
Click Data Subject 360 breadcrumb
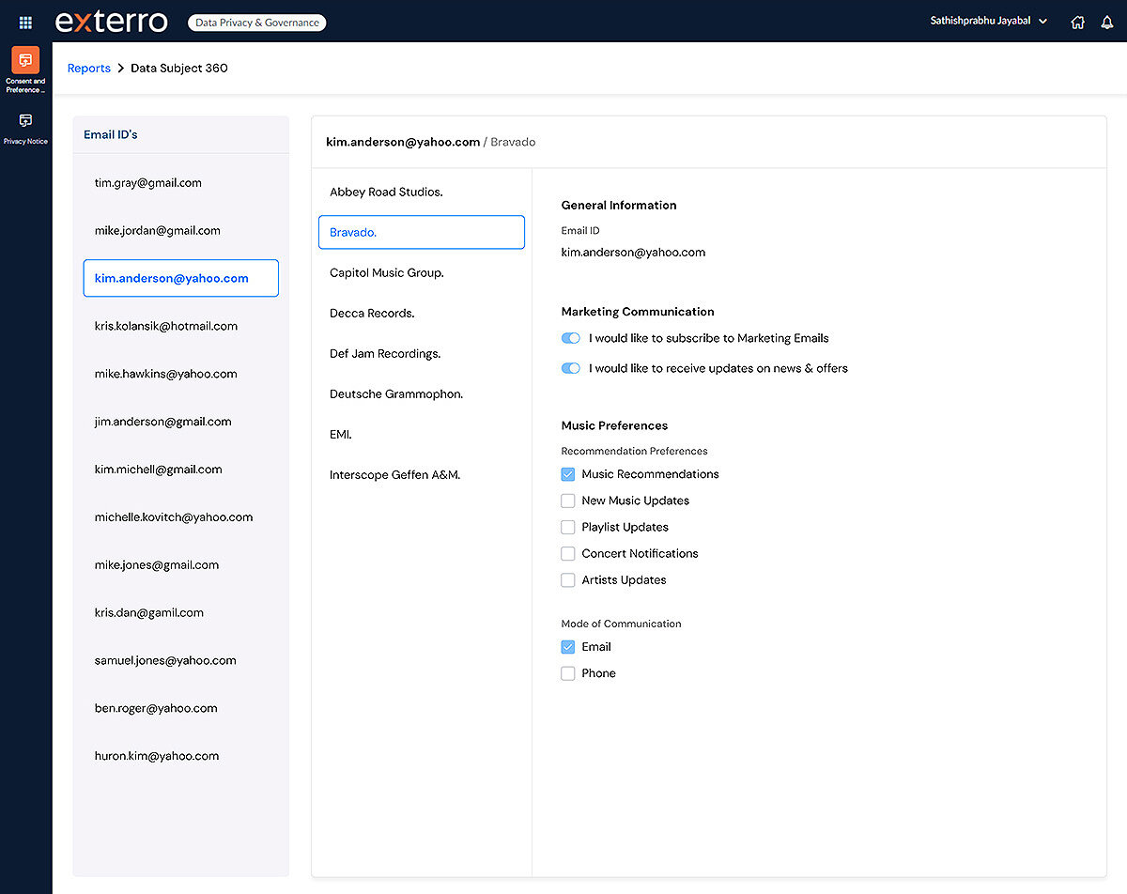178,69
